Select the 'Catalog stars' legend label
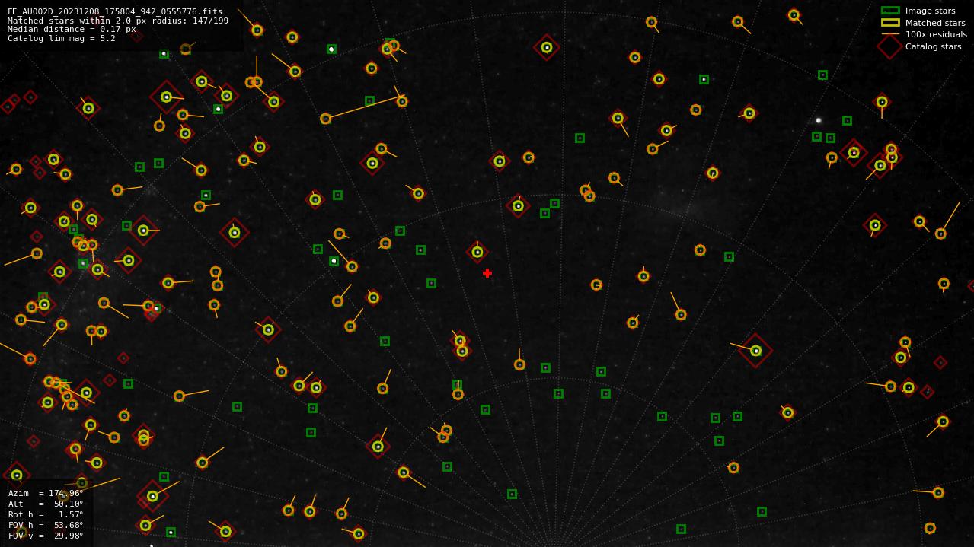The width and height of the screenshot is (974, 547). click(933, 46)
